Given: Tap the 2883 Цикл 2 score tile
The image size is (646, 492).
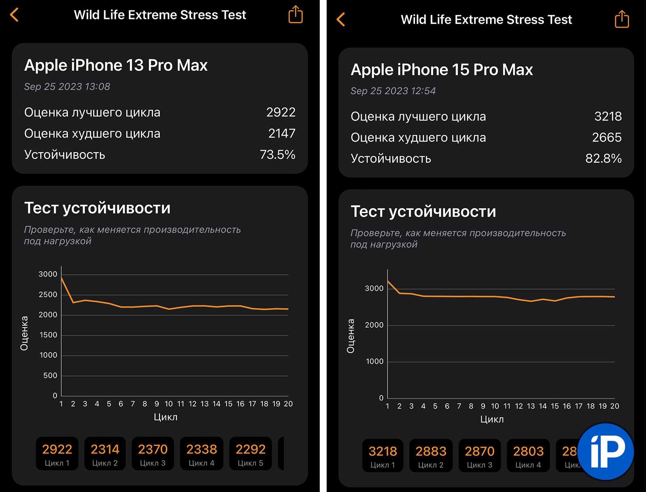Looking at the screenshot, I should point(431,456).
